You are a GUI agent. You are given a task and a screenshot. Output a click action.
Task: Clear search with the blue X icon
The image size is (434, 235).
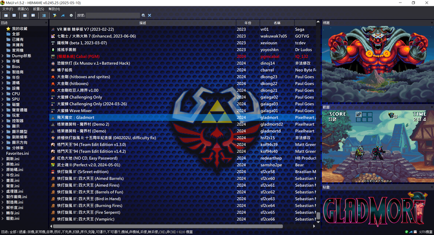150,16
